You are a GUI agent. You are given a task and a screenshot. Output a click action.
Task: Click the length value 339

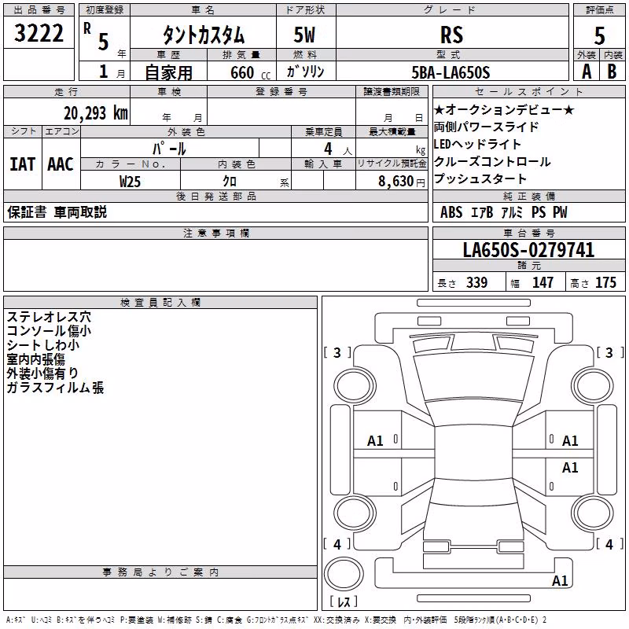point(477,282)
